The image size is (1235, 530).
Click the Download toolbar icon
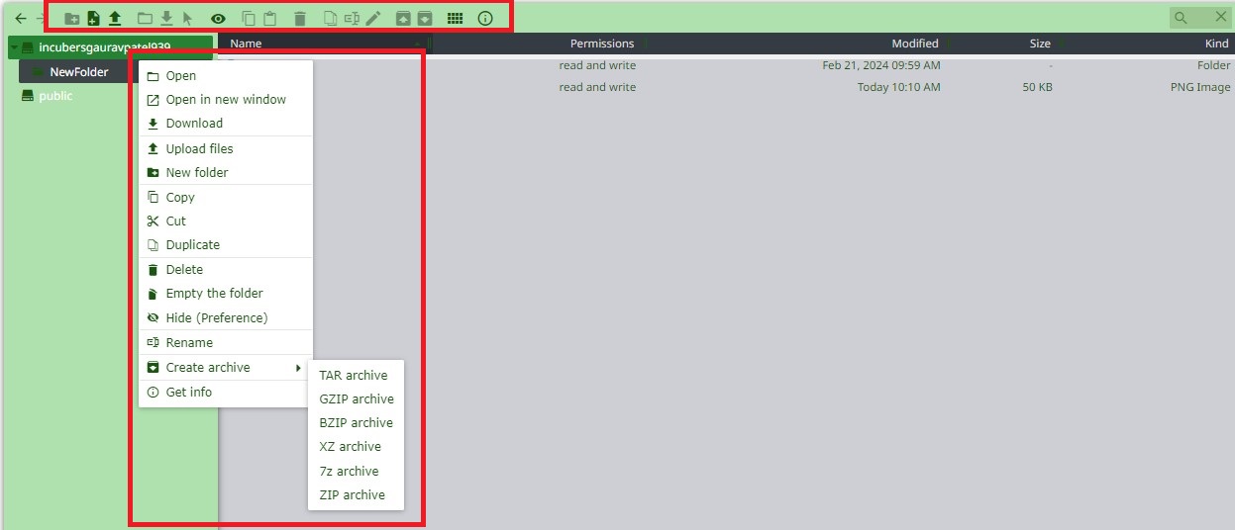(x=166, y=18)
